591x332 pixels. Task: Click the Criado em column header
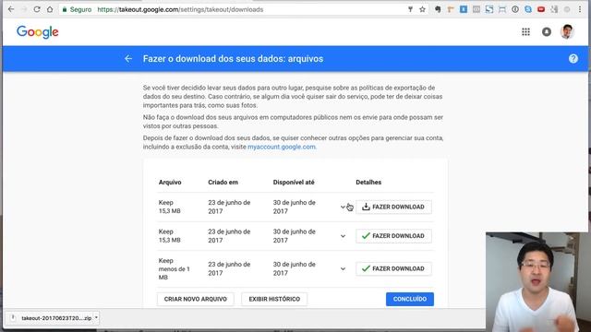pyautogui.click(x=223, y=183)
